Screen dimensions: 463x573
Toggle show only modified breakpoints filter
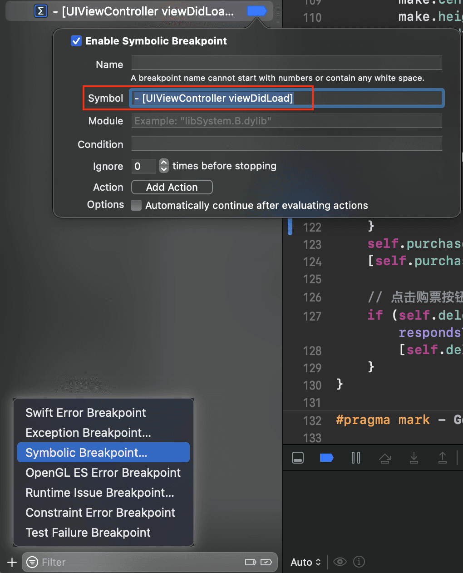(x=266, y=562)
